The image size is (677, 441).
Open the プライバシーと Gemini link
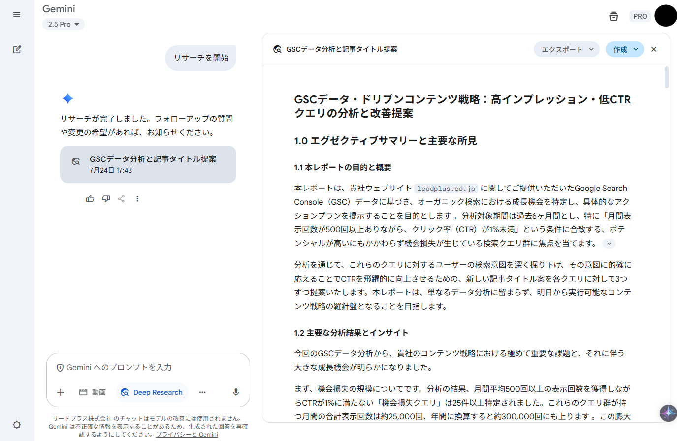point(187,435)
